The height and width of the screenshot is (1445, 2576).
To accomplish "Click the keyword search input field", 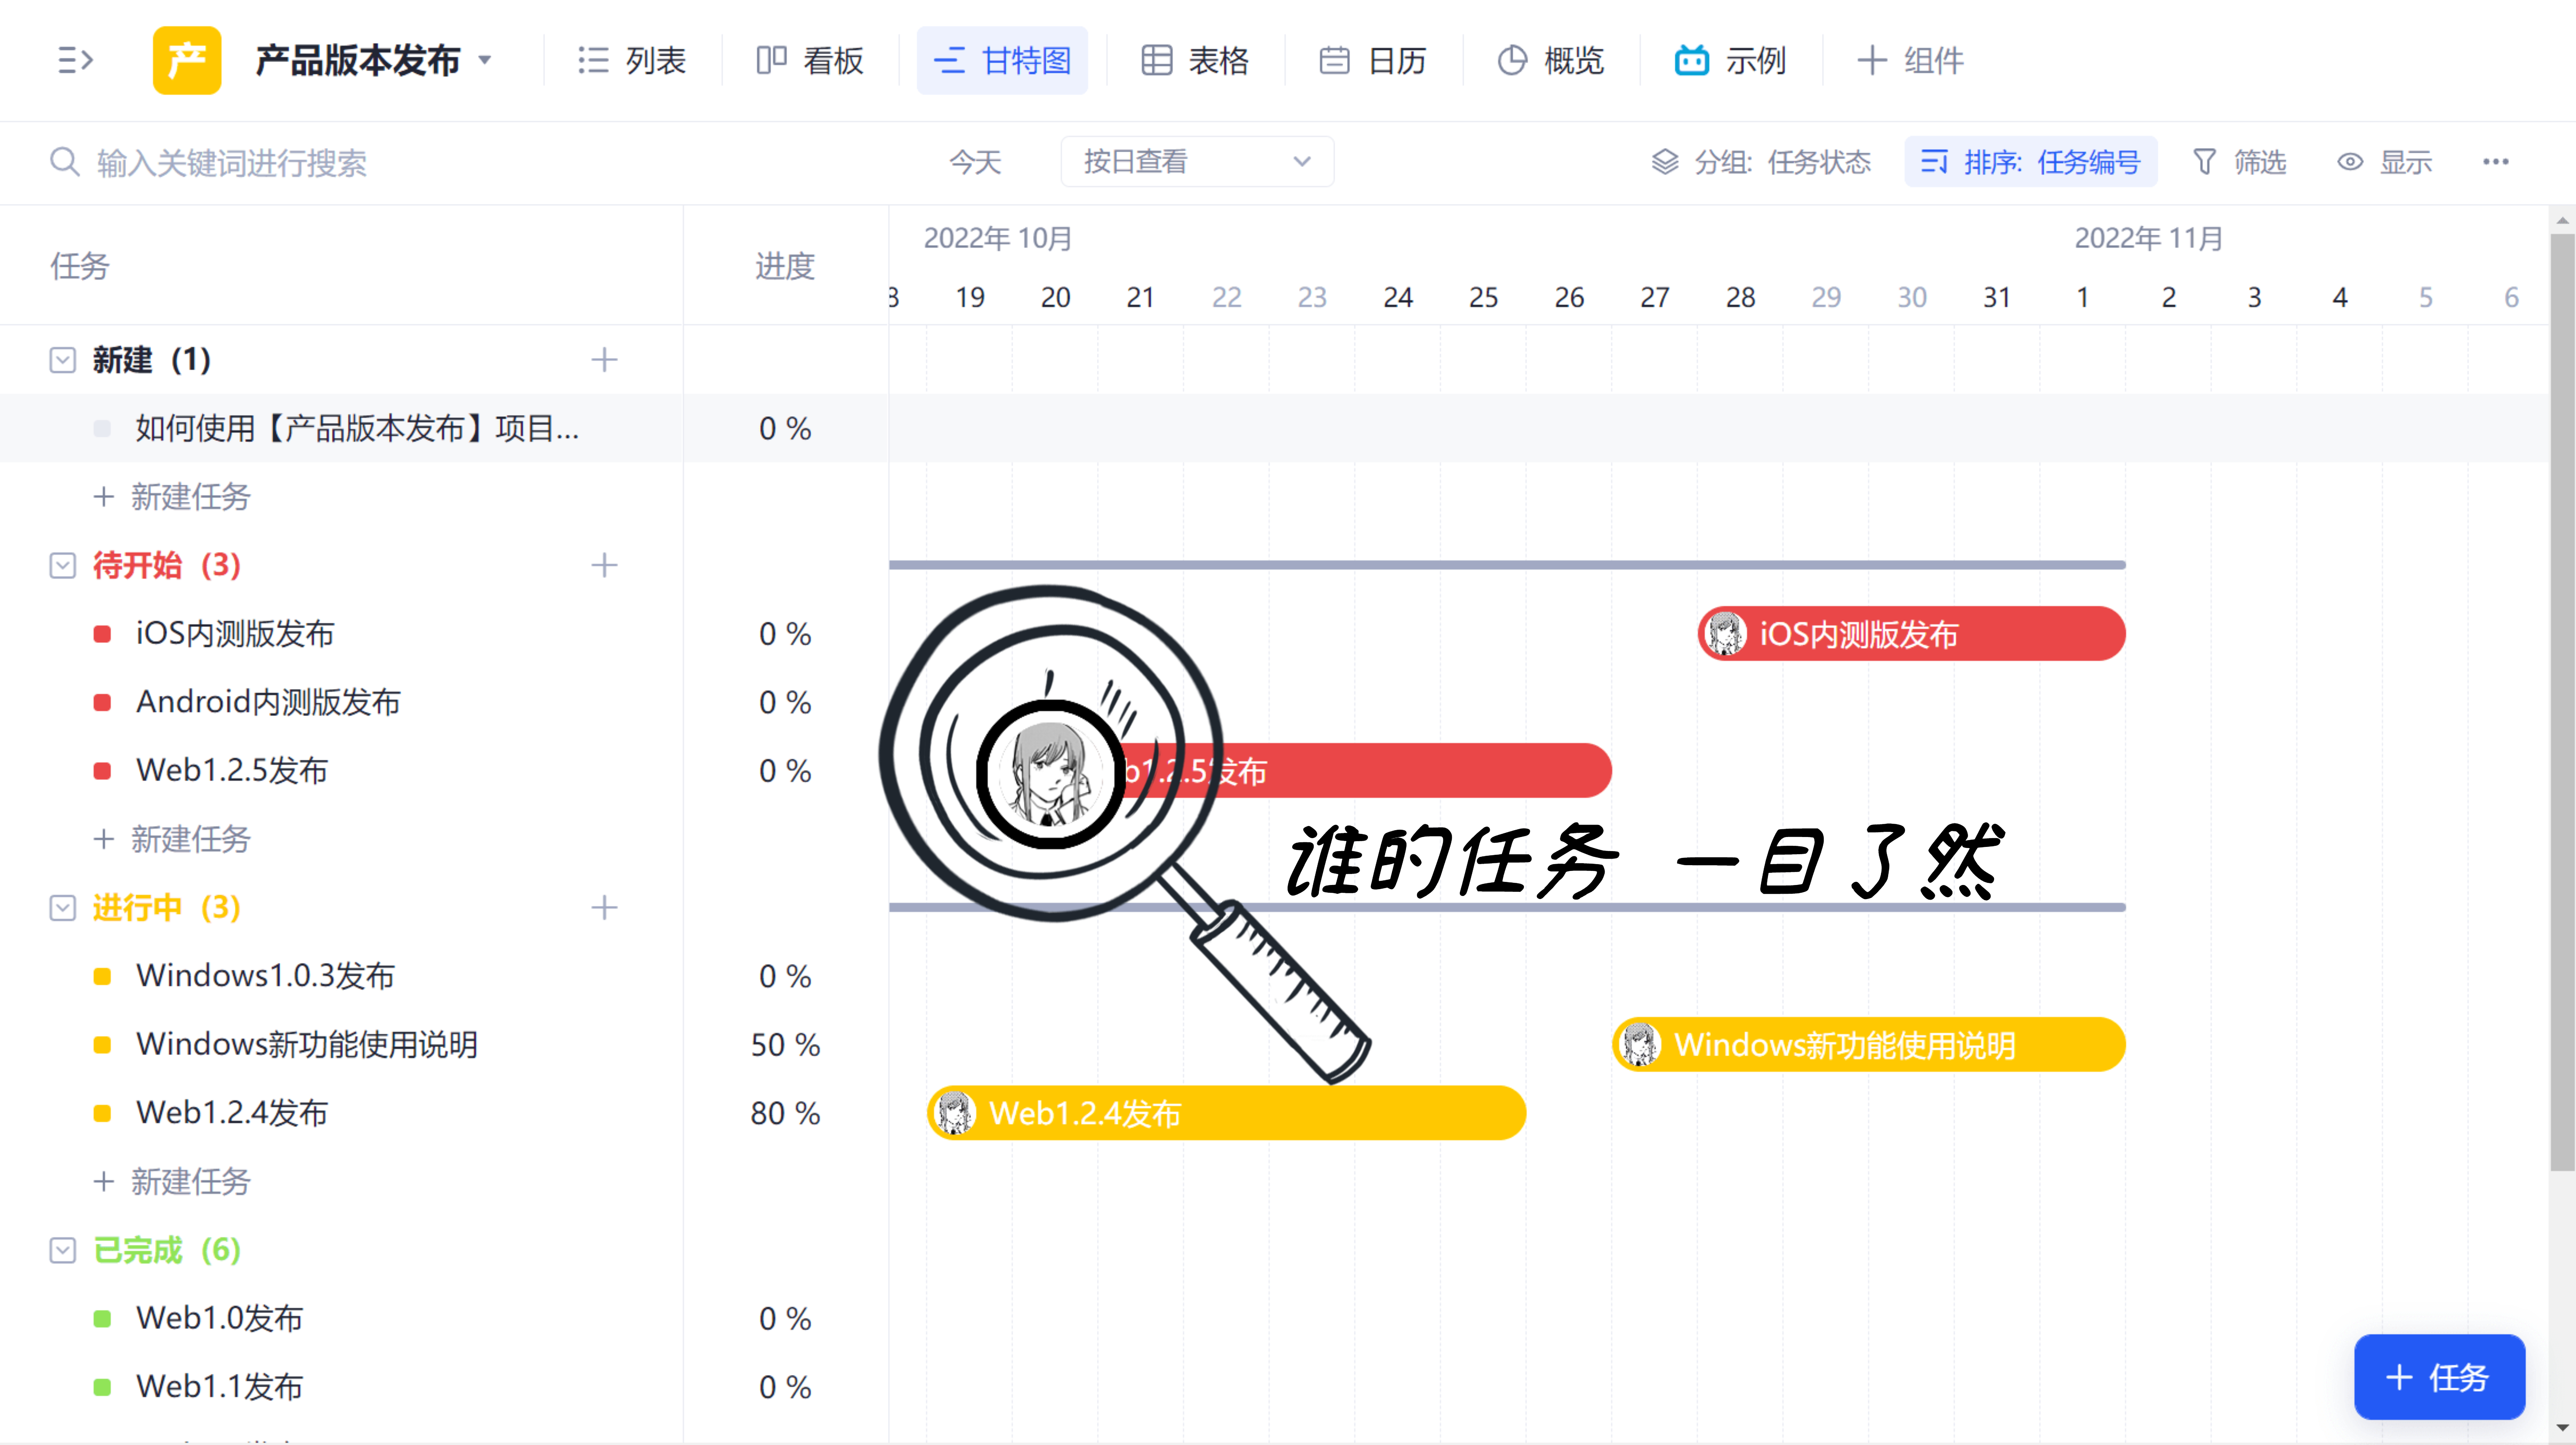I will point(400,162).
